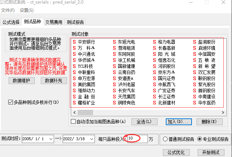
Task: Enable 自动添加当前图表品种(A) checkbox
Action: tap(98, 122)
